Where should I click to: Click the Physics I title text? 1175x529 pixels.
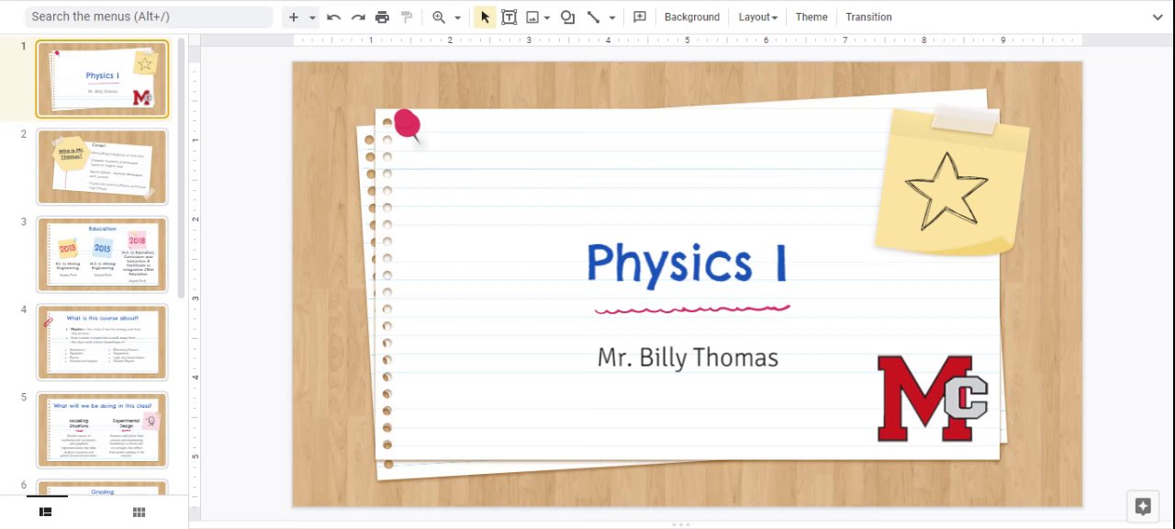click(687, 264)
